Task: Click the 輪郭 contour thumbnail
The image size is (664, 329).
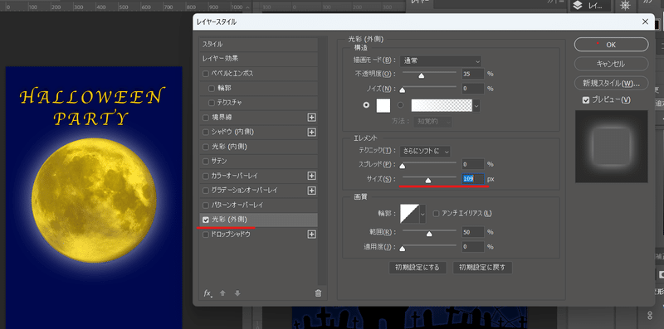Action: pos(409,214)
